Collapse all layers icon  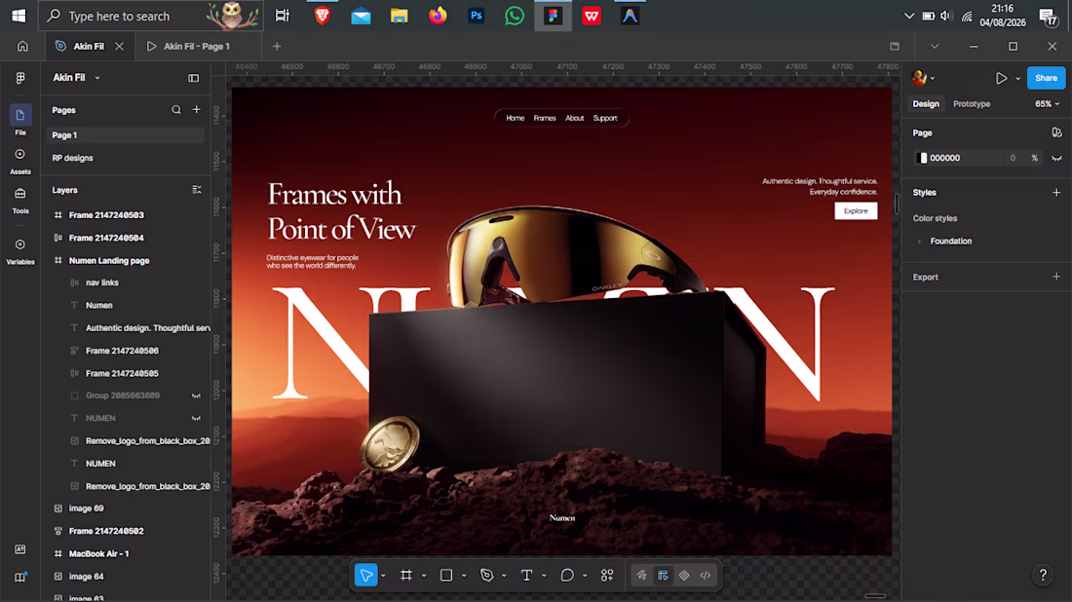[x=196, y=190]
